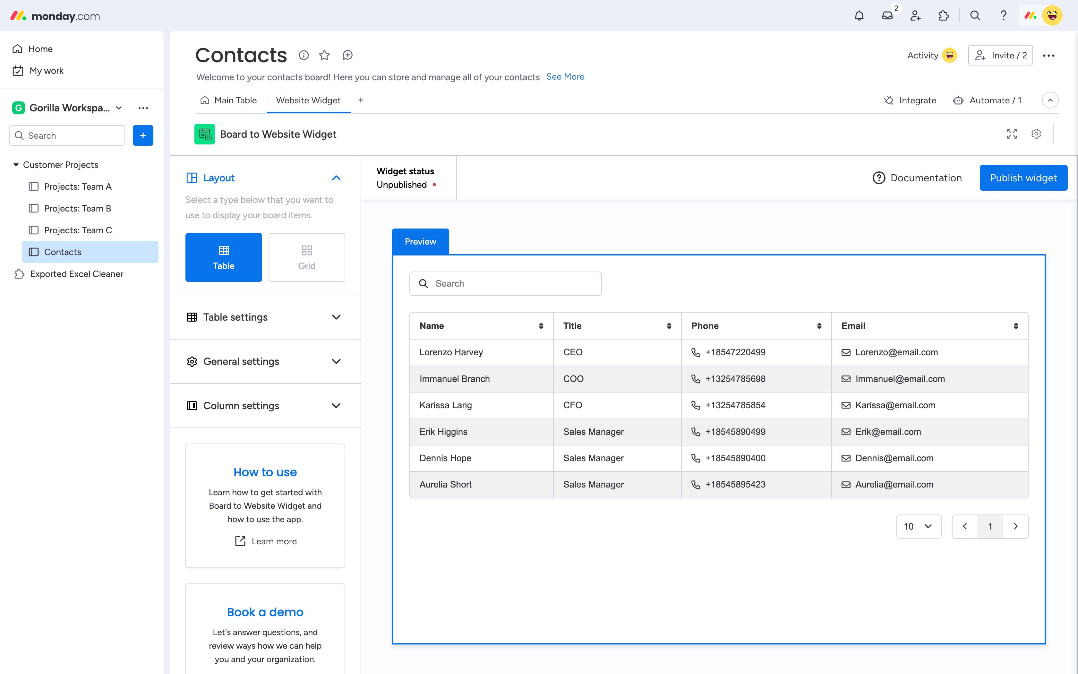This screenshot has width=1078, height=674.
Task: Go to next page in pagination
Action: (1015, 526)
